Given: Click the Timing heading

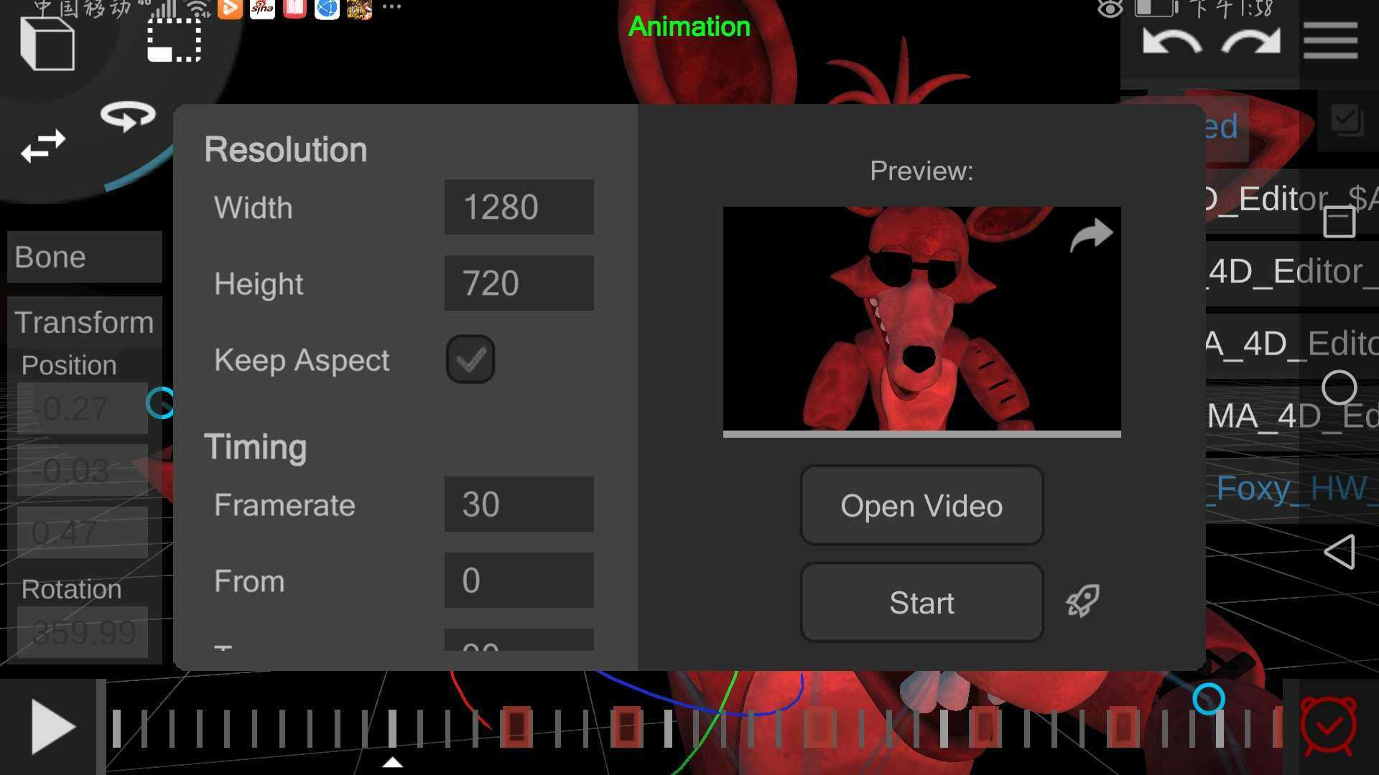Looking at the screenshot, I should (256, 447).
